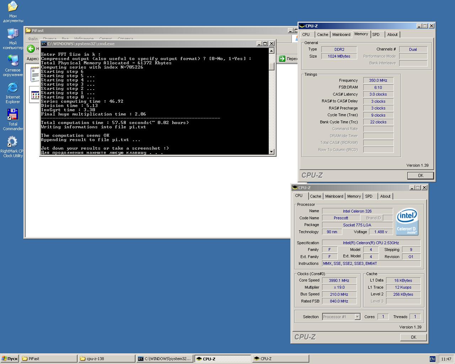
Task: Click 'Total computation time : 57.58 seconds' line
Action: point(115,123)
